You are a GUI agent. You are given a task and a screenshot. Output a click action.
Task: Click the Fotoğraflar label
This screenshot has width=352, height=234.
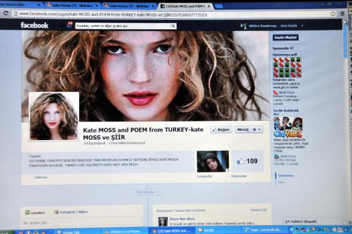(x=204, y=176)
